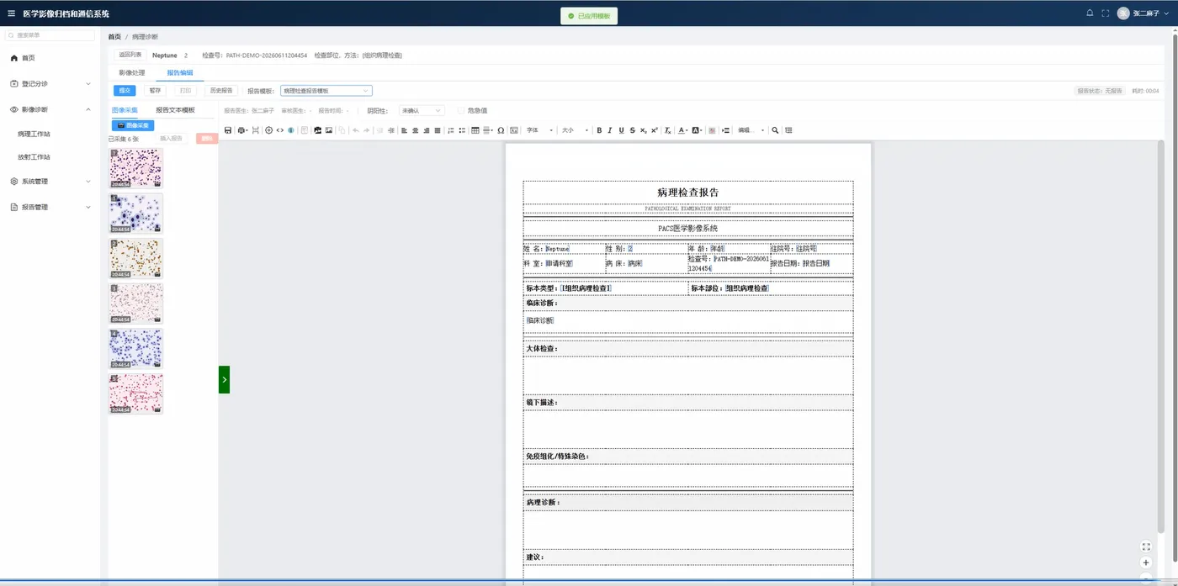The width and height of the screenshot is (1178, 586).
Task: Tick the 危急值 checkbox
Action: 460,110
